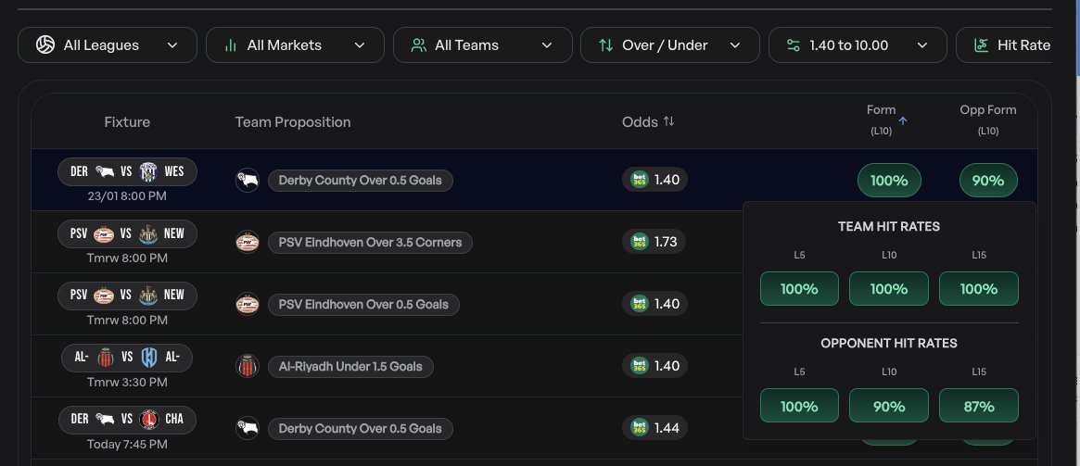Click the Tmrw 3:30 PM kickoff time
The image size is (1080, 466).
127,382
